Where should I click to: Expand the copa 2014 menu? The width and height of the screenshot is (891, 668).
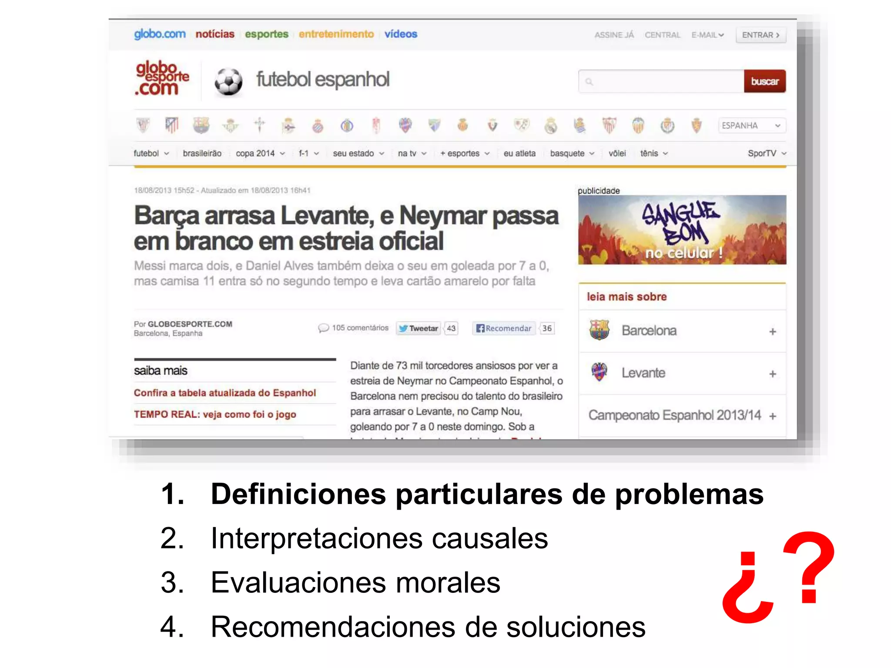260,153
